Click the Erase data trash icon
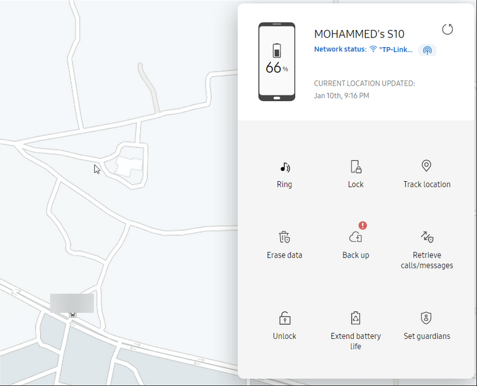 [284, 237]
